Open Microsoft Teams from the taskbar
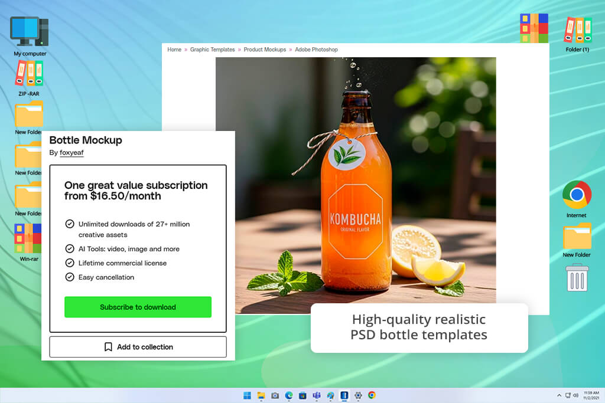 click(x=317, y=395)
